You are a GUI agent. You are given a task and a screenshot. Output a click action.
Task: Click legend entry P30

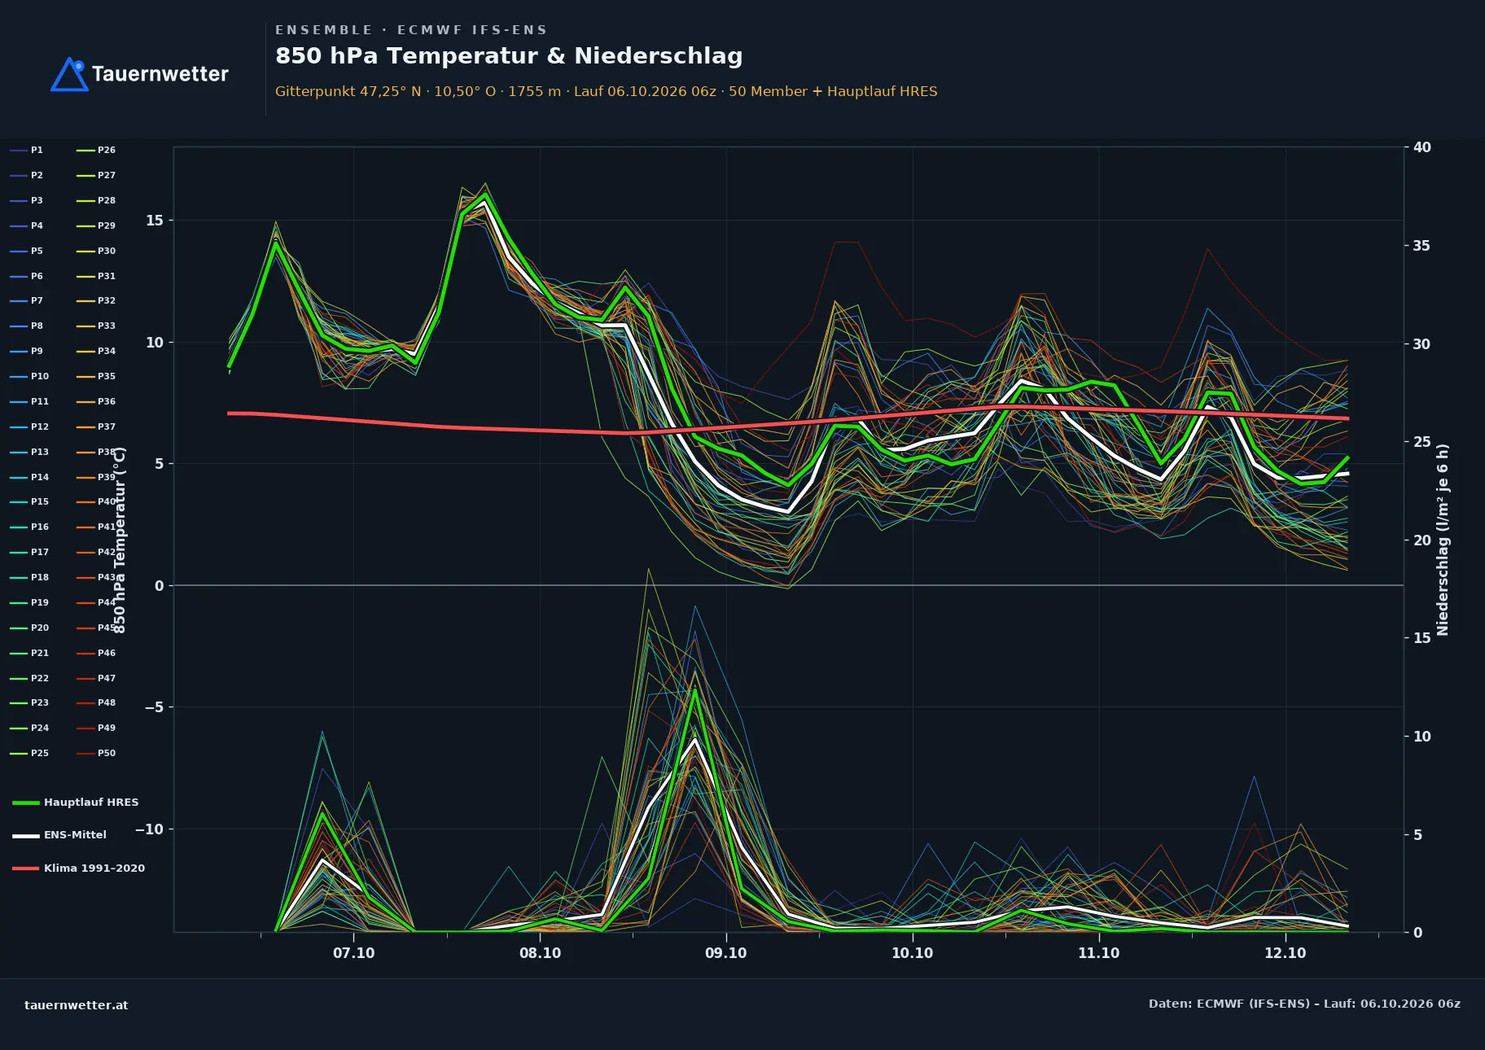click(x=96, y=252)
